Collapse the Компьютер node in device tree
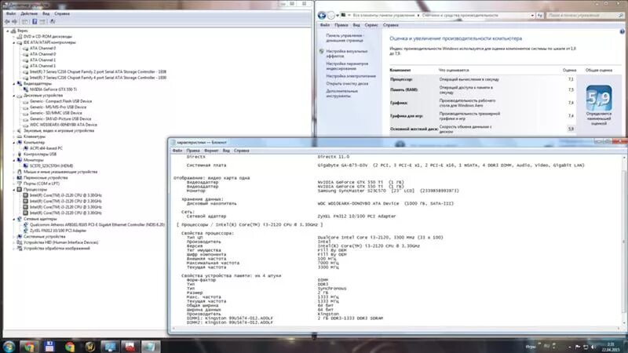 click(13, 143)
